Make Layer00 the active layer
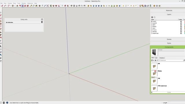This screenshot has height=104, width=185. (152, 23)
